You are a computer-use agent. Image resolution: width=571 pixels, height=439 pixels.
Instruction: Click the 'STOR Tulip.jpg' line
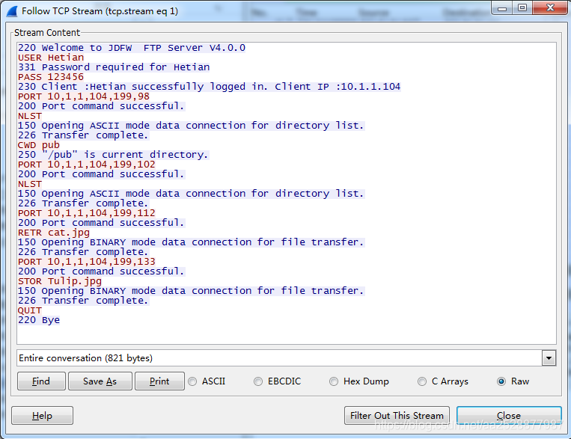pos(60,281)
